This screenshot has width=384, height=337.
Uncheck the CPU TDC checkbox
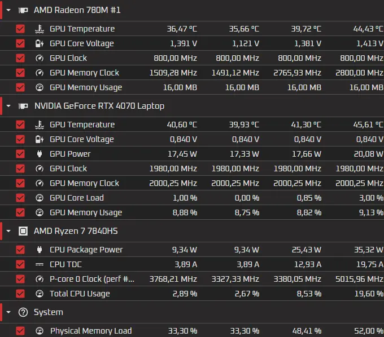click(x=20, y=264)
